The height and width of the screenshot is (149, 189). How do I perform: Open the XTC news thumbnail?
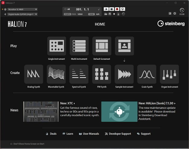pyautogui.click(x=41, y=112)
